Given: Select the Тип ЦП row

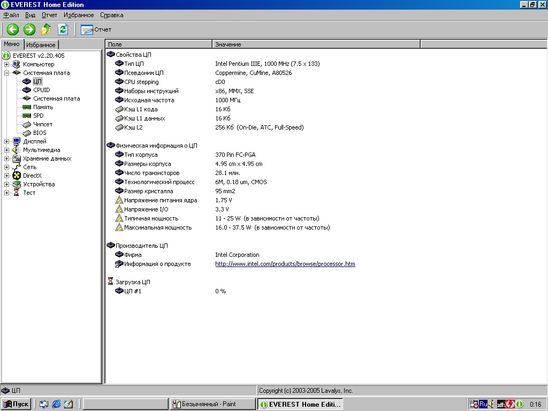Looking at the screenshot, I should [x=217, y=64].
